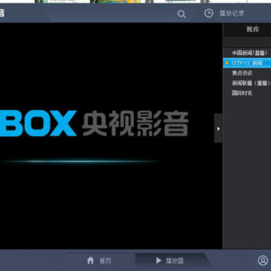Select 新闻联播(重播) in the list
271x271 pixels.
point(251,83)
